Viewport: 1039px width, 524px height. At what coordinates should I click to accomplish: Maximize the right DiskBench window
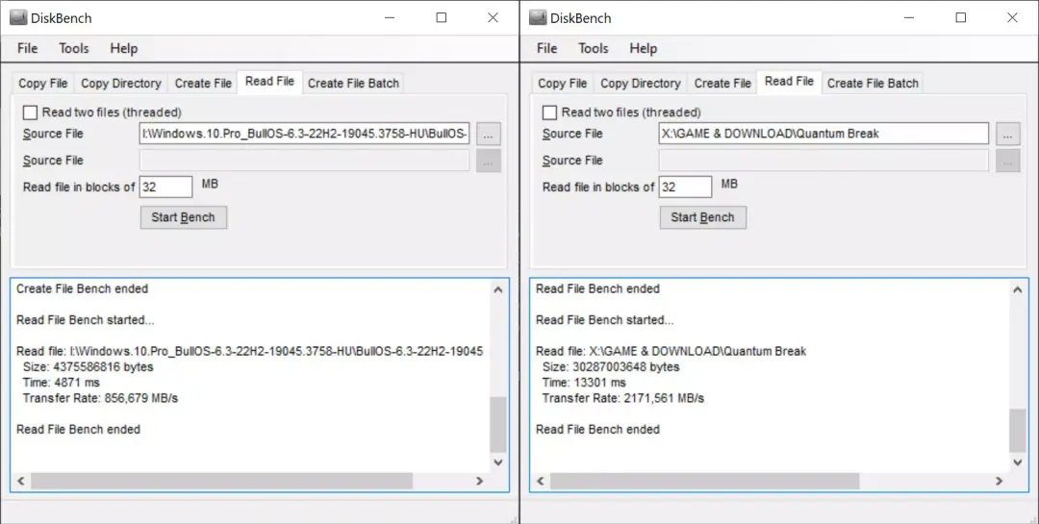[961, 18]
